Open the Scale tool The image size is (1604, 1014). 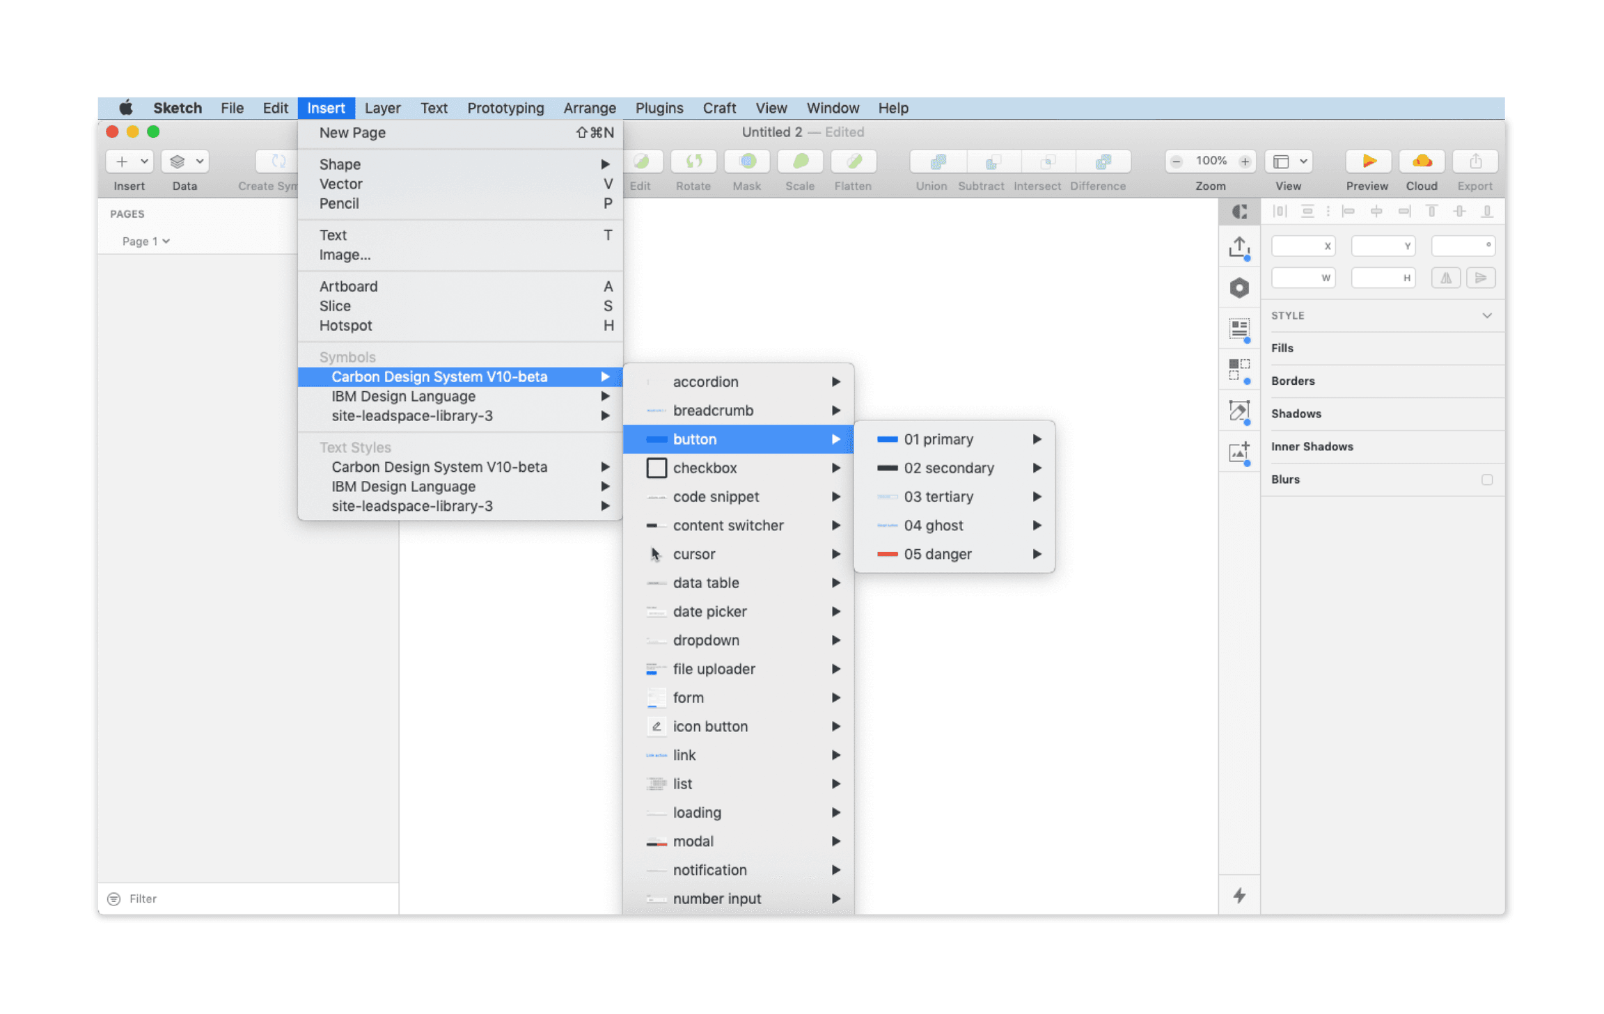(799, 161)
